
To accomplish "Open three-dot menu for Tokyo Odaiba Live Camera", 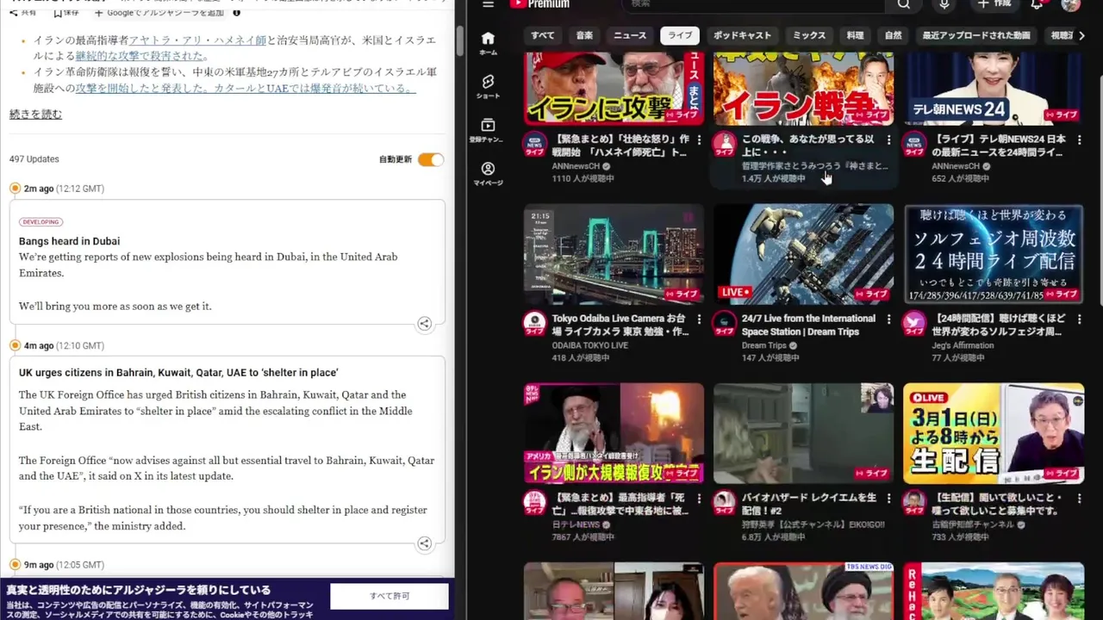I will pos(699,319).
